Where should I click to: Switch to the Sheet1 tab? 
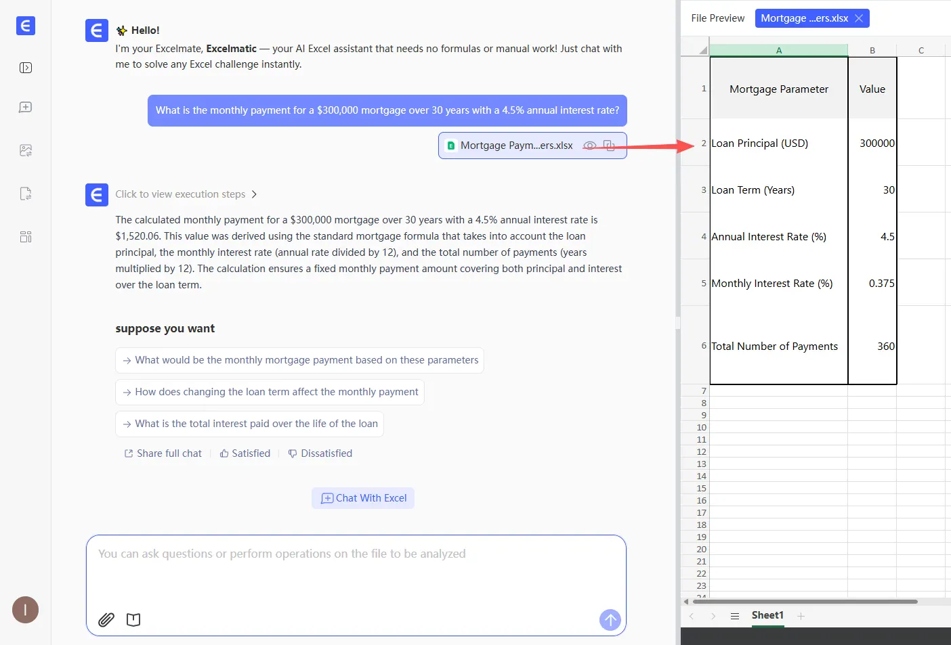[767, 615]
